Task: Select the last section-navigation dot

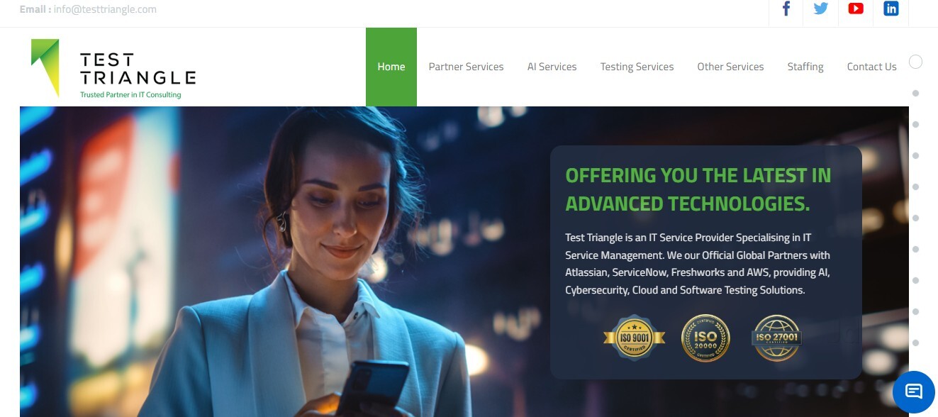Action: click(x=915, y=343)
